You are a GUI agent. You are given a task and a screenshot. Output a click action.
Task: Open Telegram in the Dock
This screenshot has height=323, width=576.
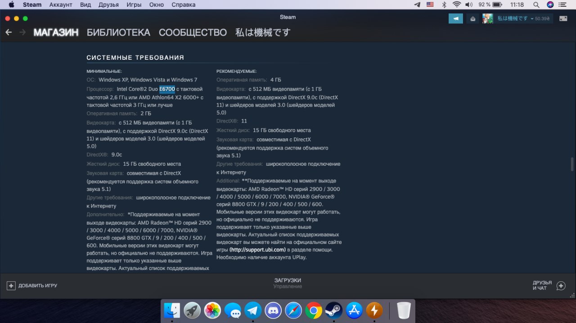click(x=253, y=310)
